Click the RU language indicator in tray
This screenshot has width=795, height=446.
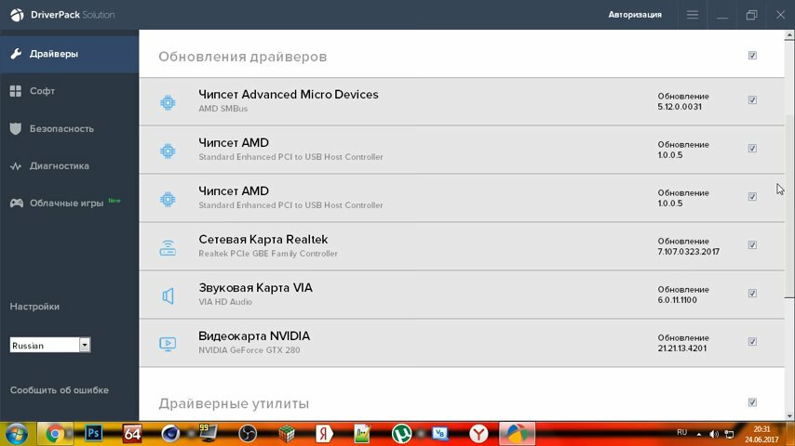coord(682,432)
